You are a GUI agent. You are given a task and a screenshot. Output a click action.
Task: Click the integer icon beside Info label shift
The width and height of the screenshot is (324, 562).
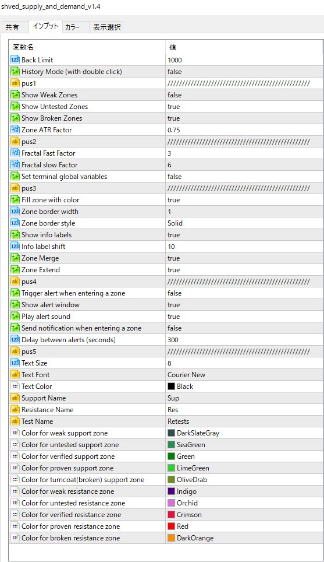[15, 246]
